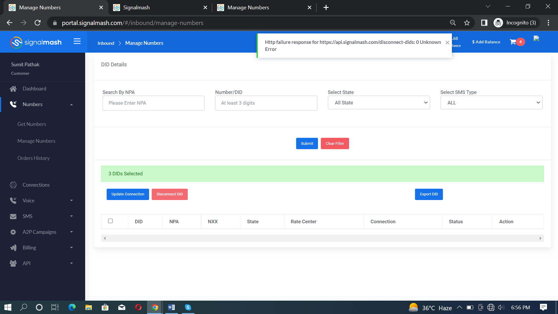Click the $ Add Balance link
This screenshot has width=558, height=314.
486,42
